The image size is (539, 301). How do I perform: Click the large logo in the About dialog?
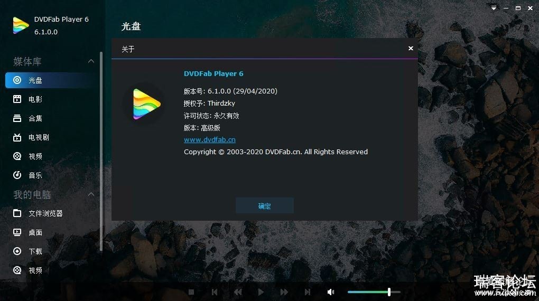147,104
